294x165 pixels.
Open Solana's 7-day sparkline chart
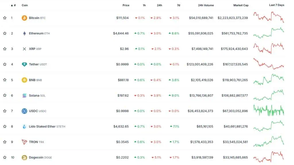coord(269,95)
